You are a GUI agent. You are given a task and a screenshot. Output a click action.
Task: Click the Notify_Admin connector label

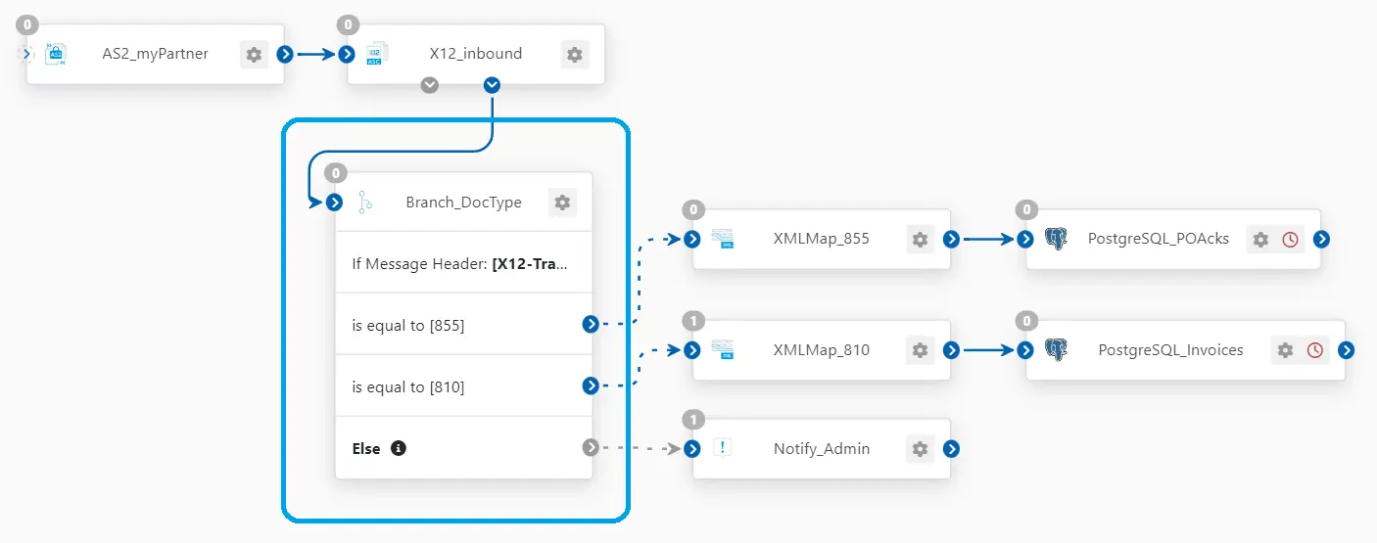(821, 449)
